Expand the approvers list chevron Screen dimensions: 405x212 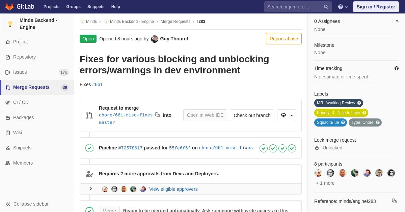coord(91,189)
